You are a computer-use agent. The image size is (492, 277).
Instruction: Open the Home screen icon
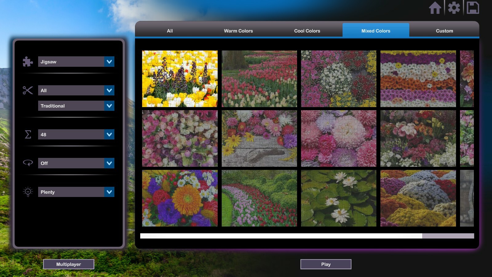[x=436, y=8]
